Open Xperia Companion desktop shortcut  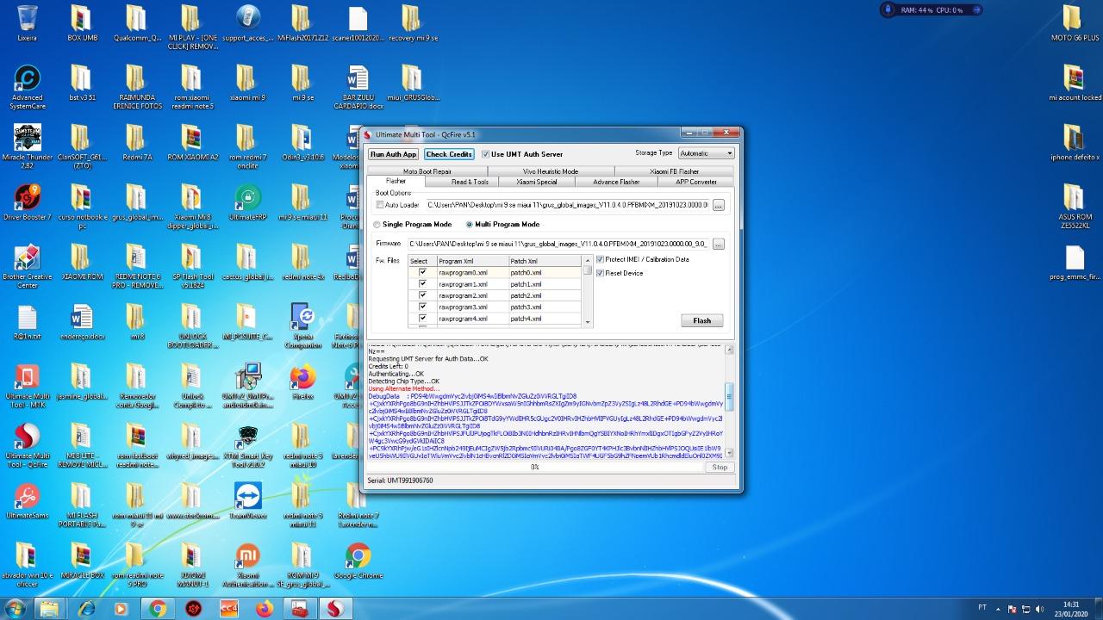click(x=302, y=325)
